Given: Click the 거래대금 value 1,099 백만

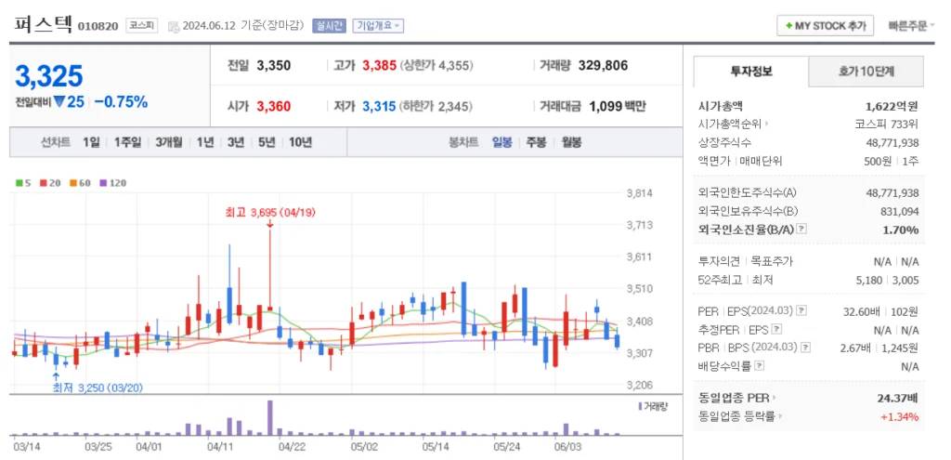Looking at the screenshot, I should point(618,106).
